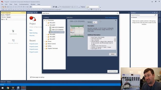Expand the Micro810 folder
This screenshot has width=161, height=90.
46,23
